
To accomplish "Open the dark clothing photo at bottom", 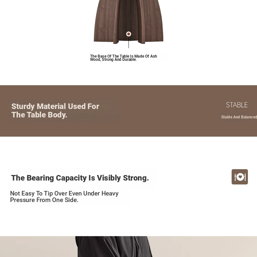I will (x=128, y=247).
